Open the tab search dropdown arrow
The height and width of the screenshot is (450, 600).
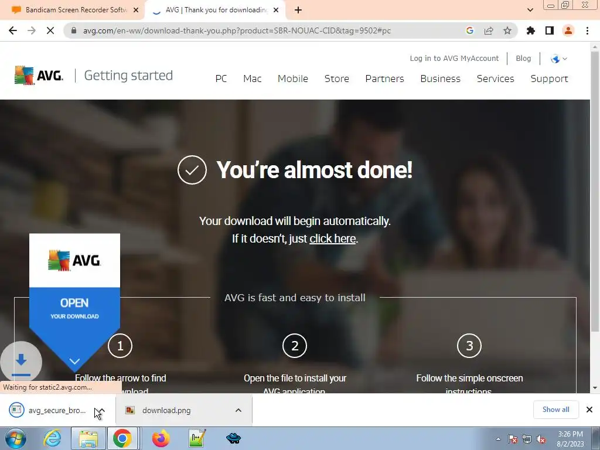[x=530, y=10]
